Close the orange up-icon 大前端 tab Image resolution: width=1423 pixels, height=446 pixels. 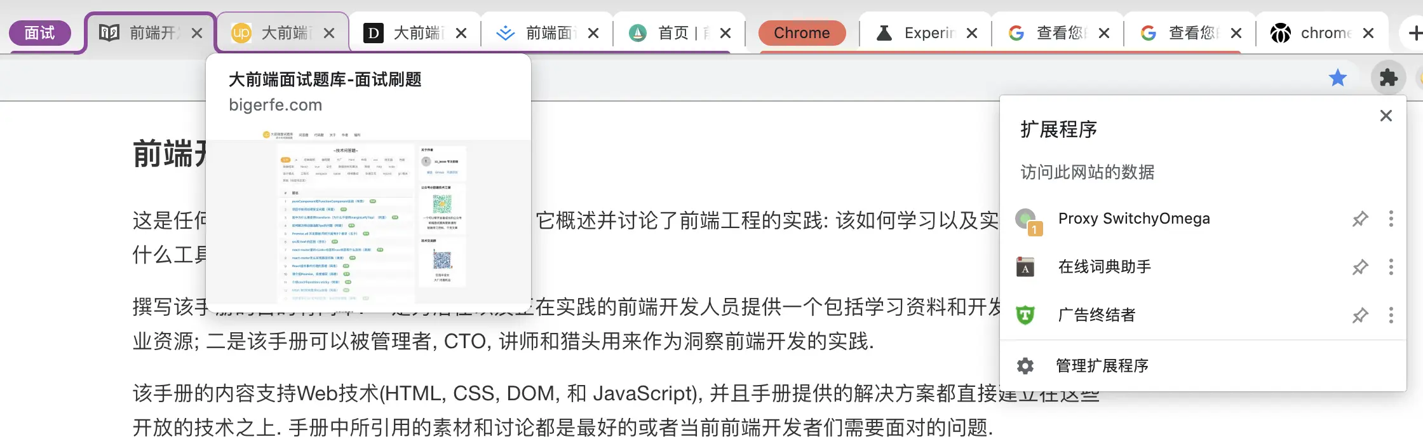[329, 33]
